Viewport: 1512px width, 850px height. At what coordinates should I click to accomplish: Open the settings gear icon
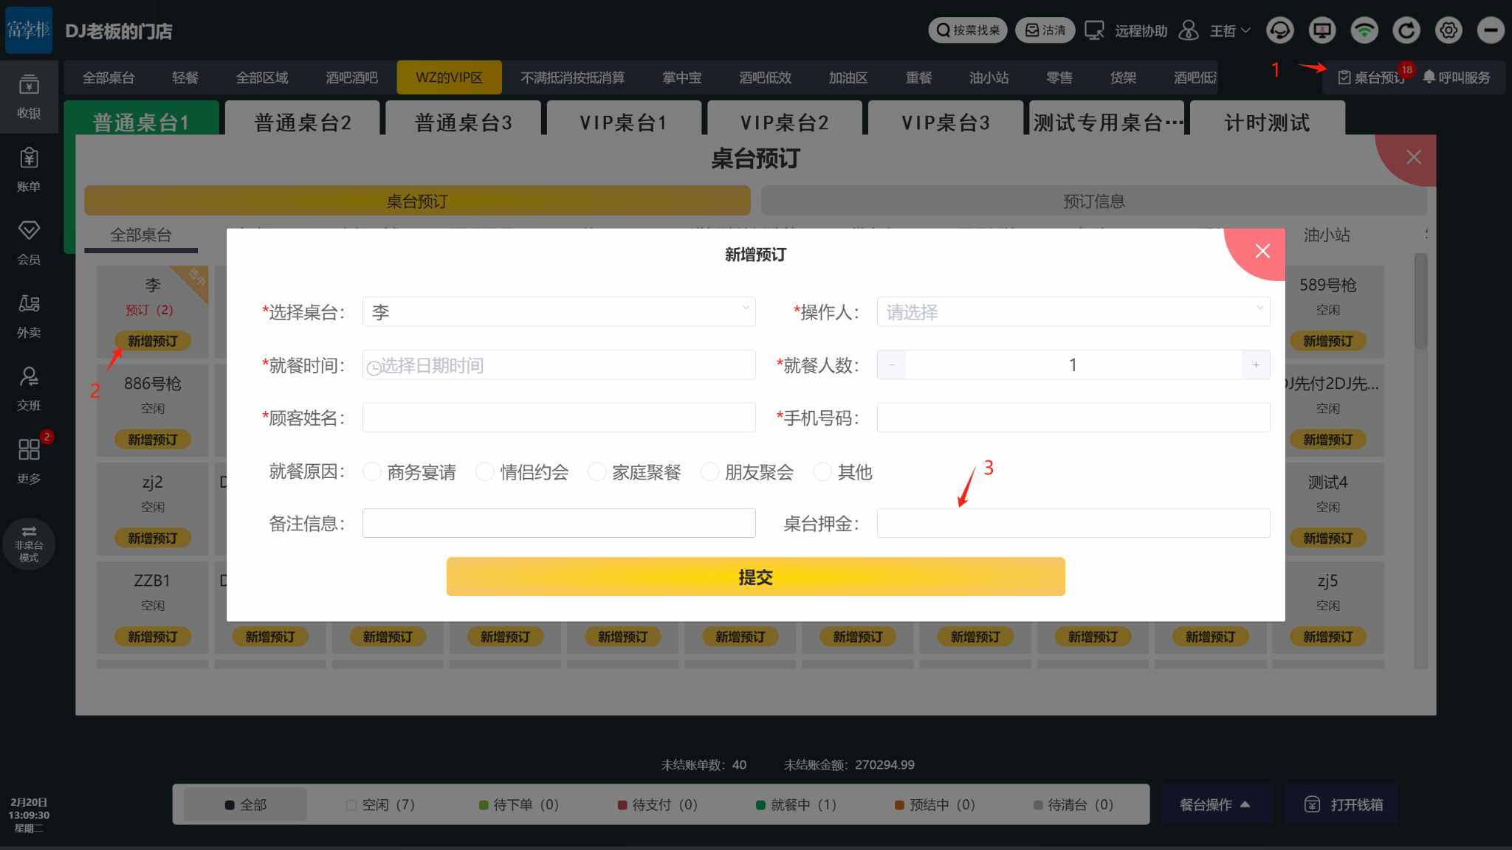[1449, 30]
